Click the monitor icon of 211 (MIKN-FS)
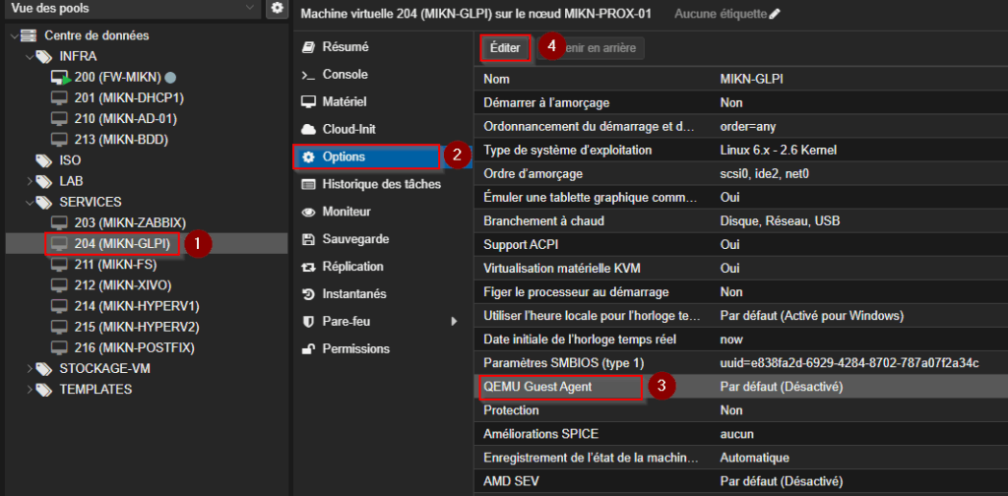 pos(59,265)
